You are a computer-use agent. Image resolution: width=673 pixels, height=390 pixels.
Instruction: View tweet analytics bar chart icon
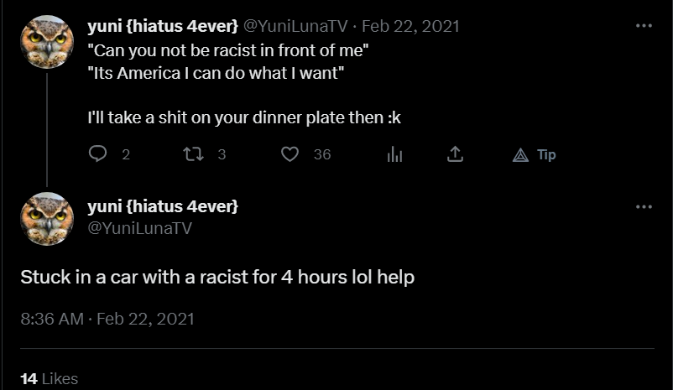[394, 154]
